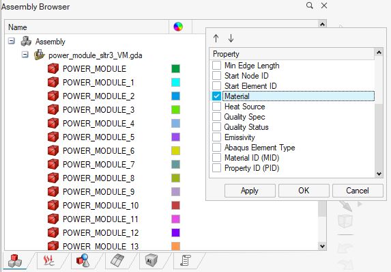Click yellow color swatch of POWER_MODULE_6

(175, 150)
